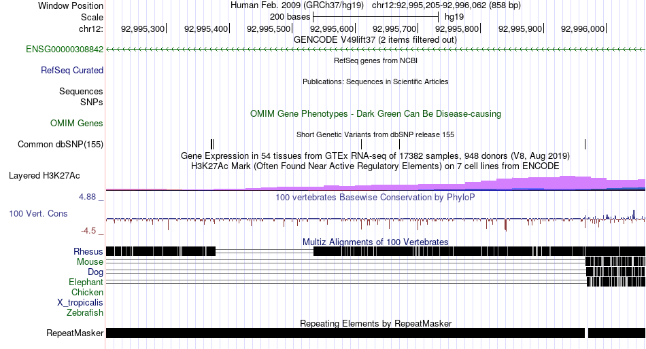Click the Rhesus alignment block at left
This screenshot has width=646, height=349.
pyautogui.click(x=160, y=251)
